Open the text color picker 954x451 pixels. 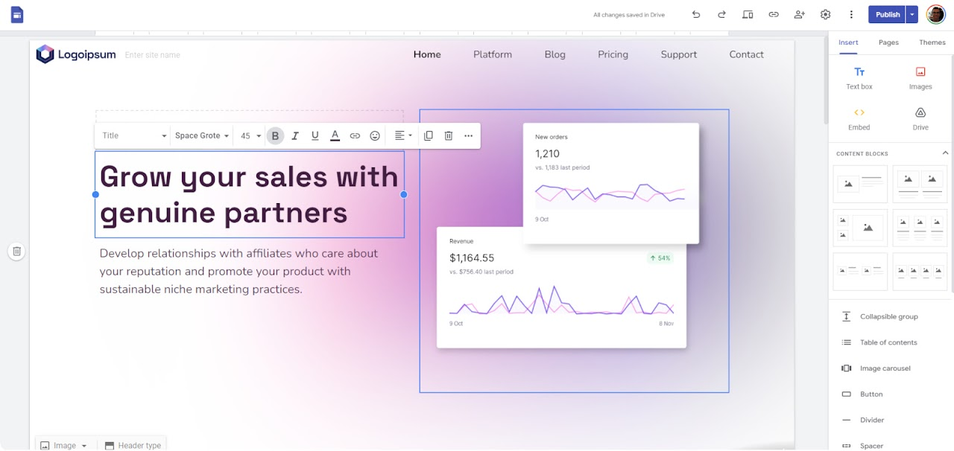335,135
